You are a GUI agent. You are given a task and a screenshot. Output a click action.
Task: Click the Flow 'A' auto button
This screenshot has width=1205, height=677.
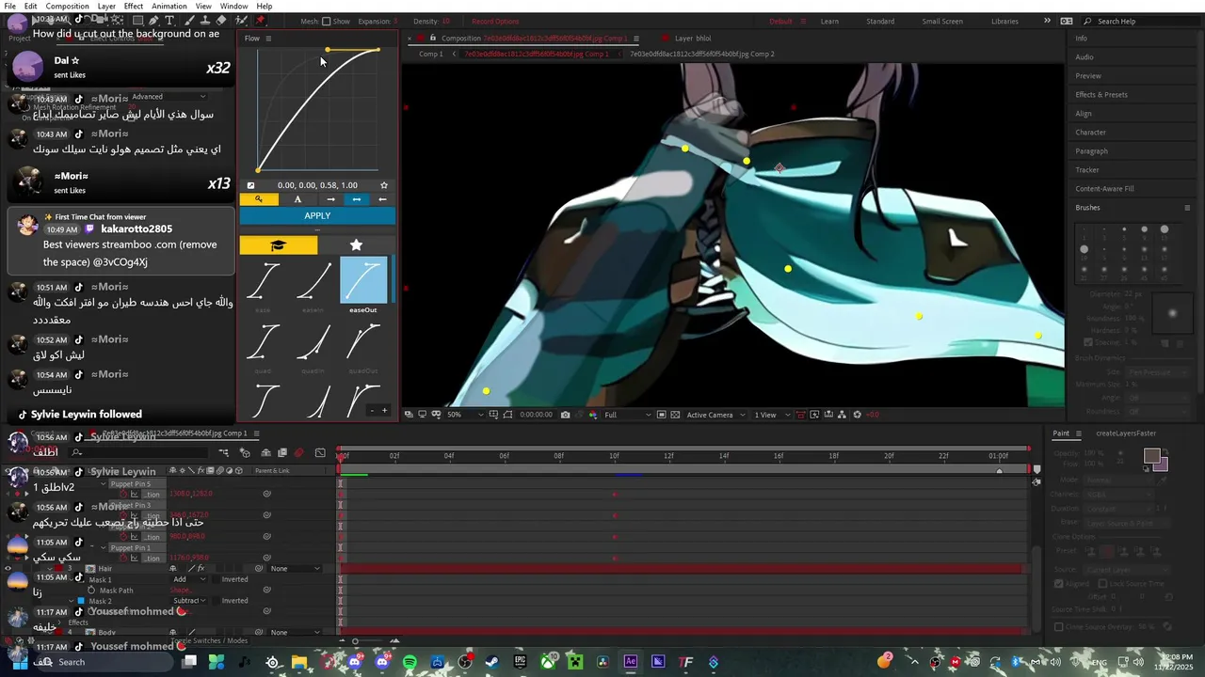pos(298,199)
